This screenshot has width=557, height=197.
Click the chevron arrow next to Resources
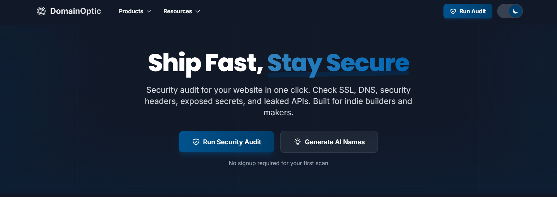[197, 12]
